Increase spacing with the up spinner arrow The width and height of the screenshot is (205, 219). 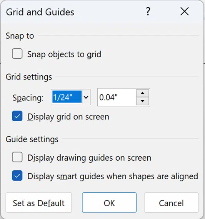pos(143,93)
